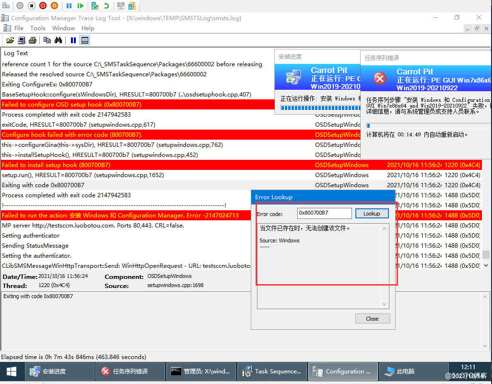This screenshot has height=384, width=492.
Task: Open Find with the binoculars icon
Action: 59,40
